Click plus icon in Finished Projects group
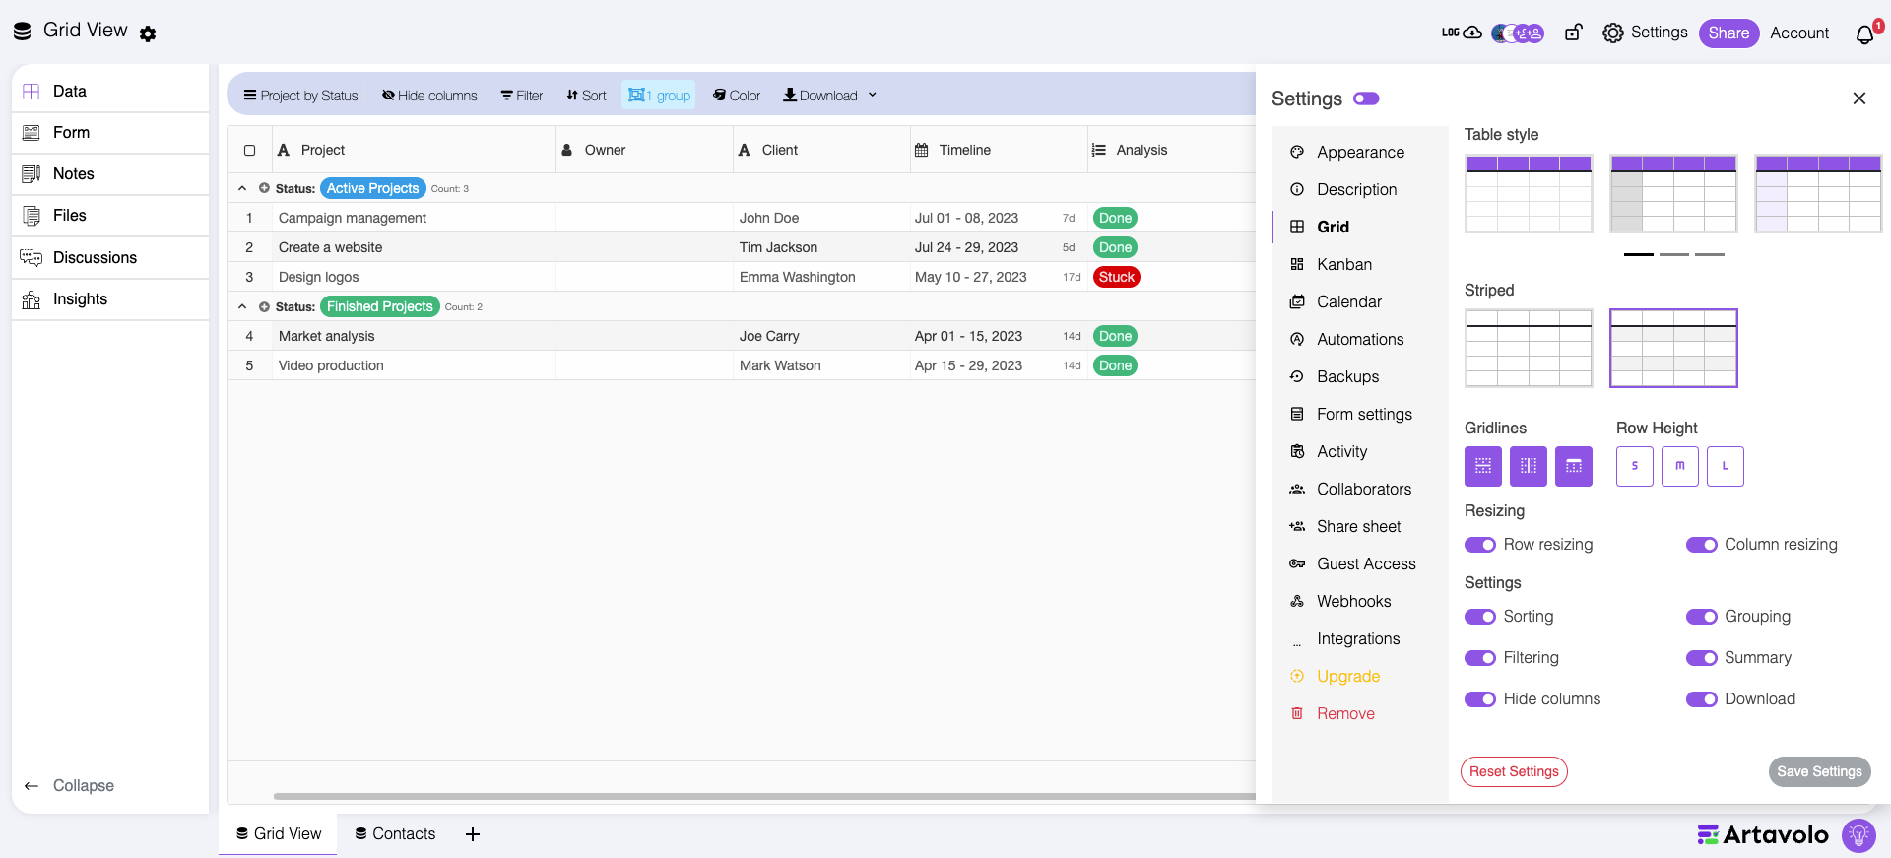 tap(264, 306)
